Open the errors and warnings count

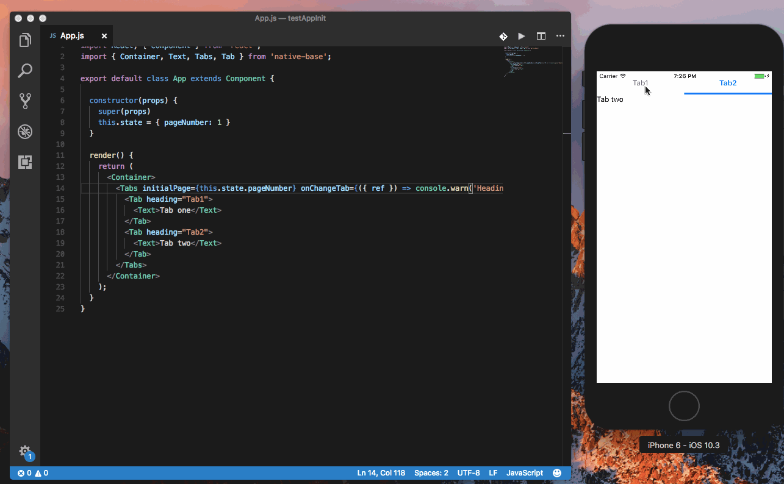pyautogui.click(x=33, y=473)
